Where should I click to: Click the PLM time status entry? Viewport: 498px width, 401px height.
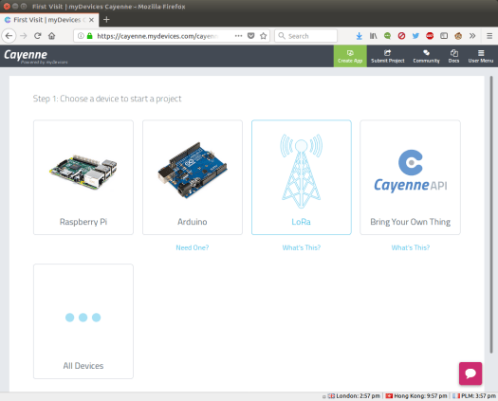point(474,396)
